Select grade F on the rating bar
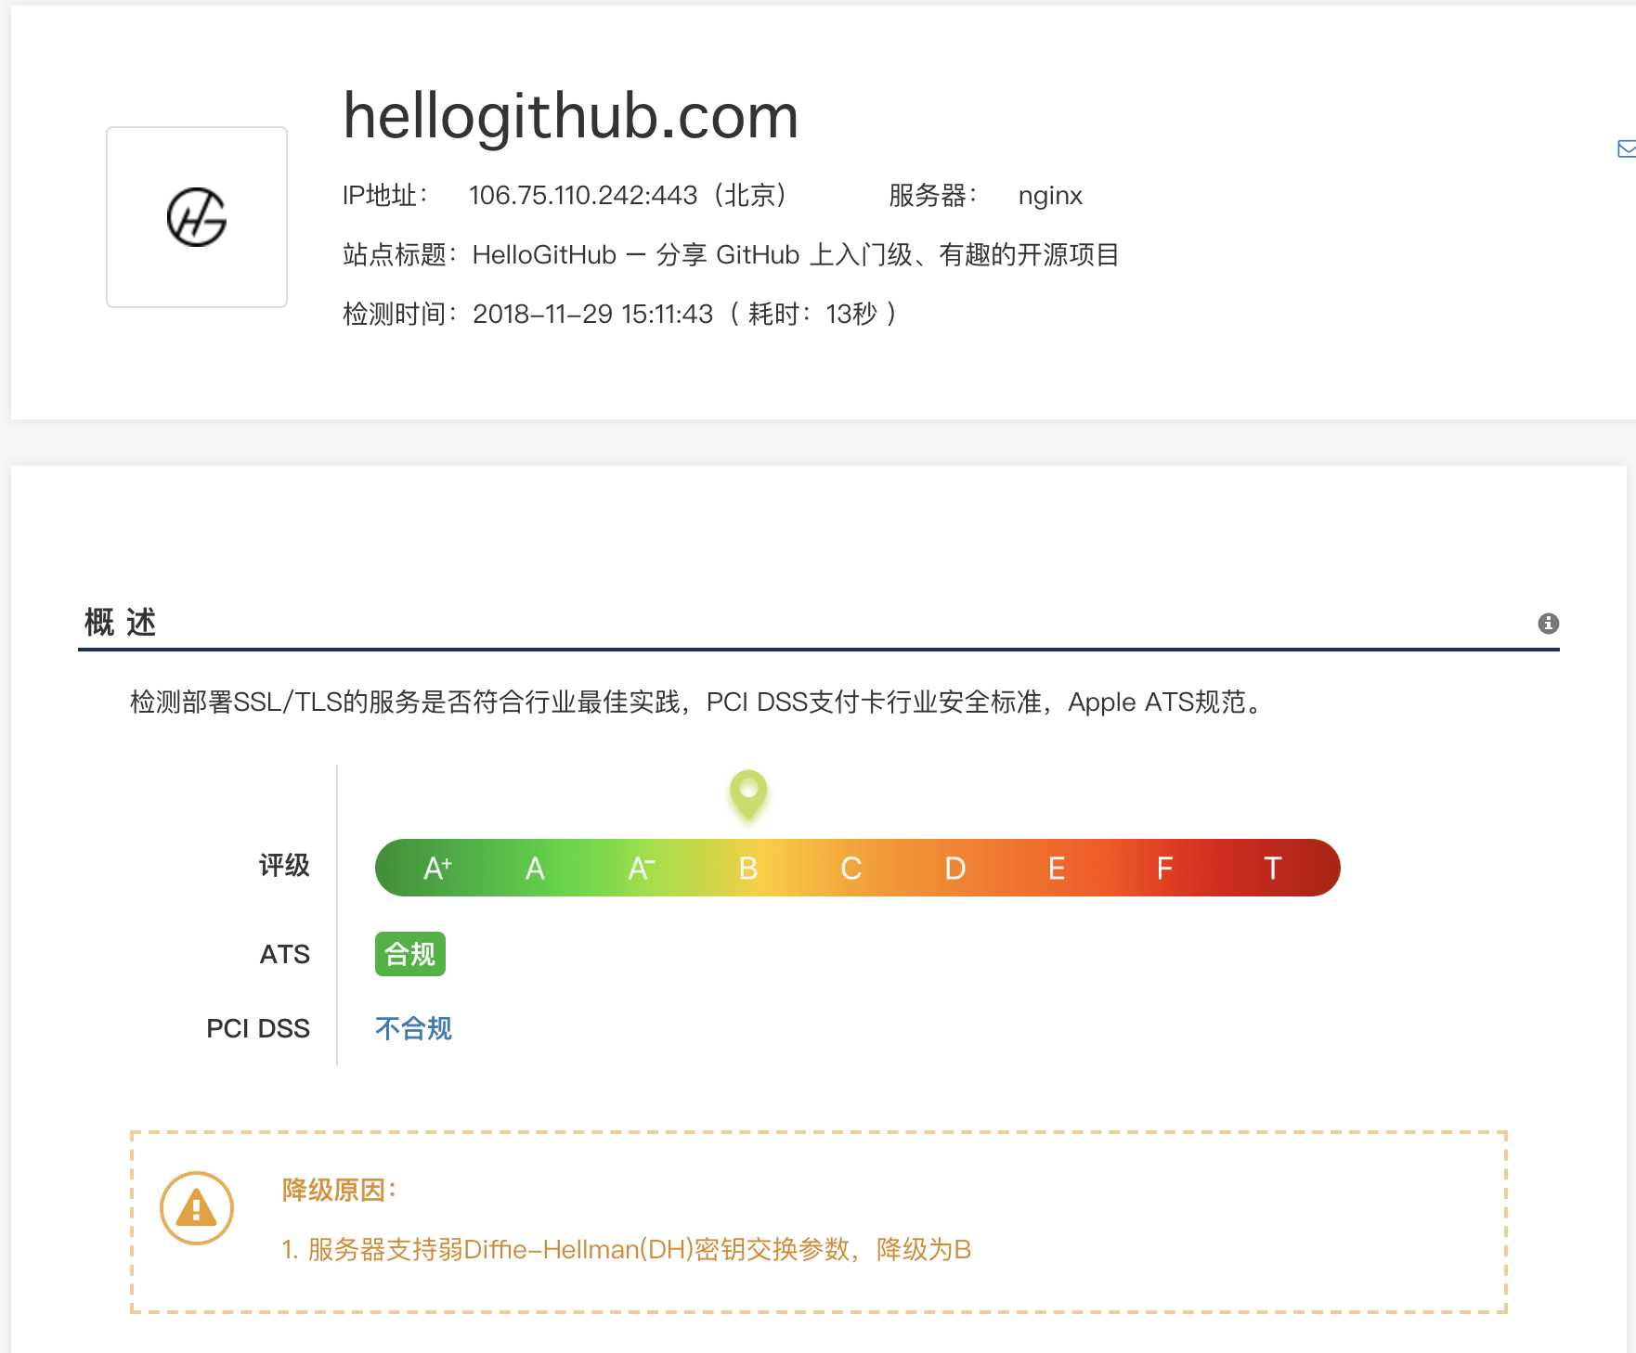1636x1353 pixels. tap(1164, 869)
